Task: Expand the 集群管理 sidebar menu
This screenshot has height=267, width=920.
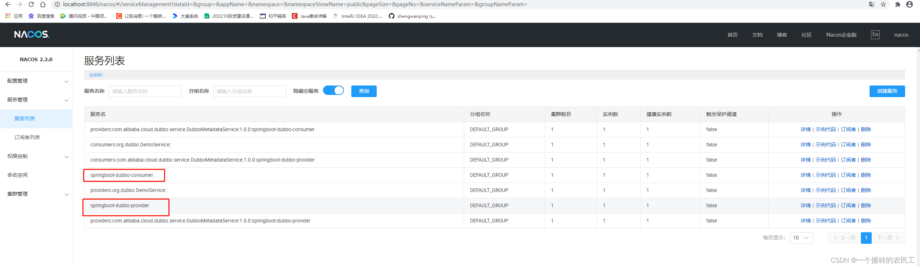Action: (36, 194)
